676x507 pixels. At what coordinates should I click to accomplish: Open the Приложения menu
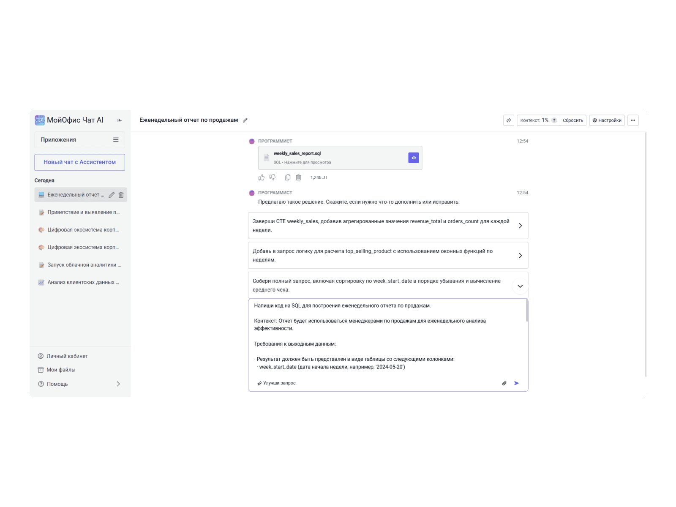click(x=79, y=140)
